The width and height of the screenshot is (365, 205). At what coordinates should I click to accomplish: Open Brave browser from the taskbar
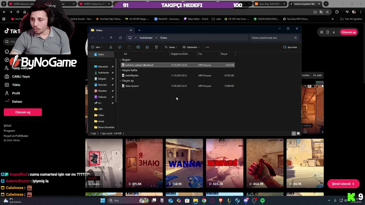pyautogui.click(x=221, y=200)
